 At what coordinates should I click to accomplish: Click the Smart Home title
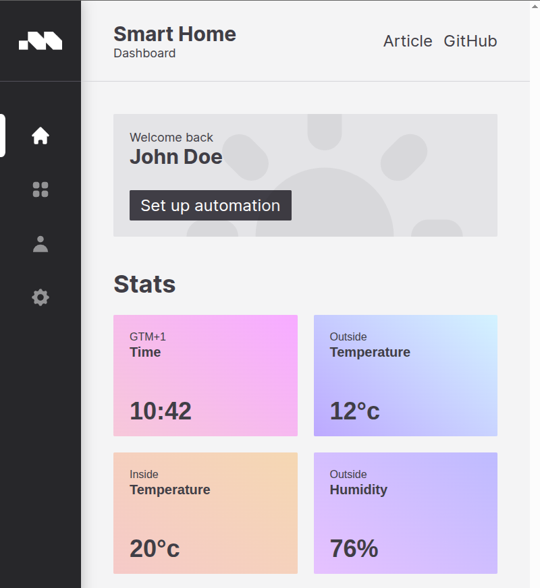[175, 34]
